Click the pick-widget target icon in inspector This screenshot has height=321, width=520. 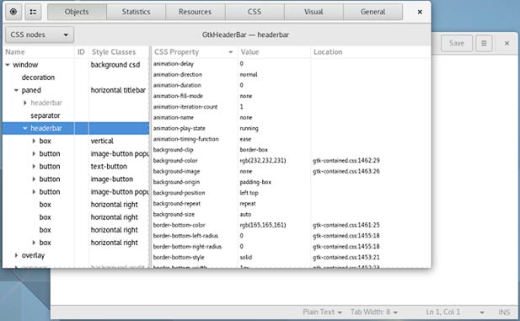(13, 12)
